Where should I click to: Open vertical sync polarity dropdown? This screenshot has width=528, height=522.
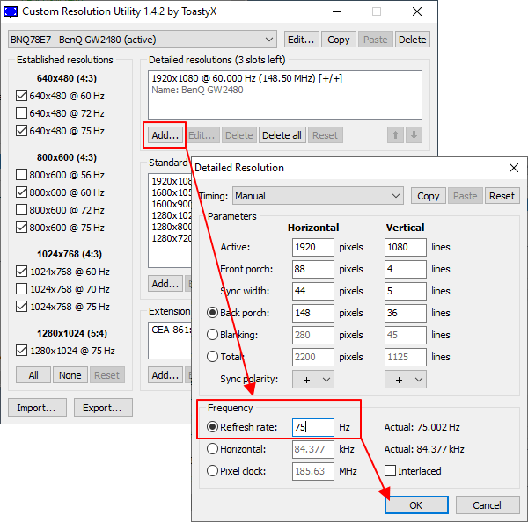coord(406,380)
